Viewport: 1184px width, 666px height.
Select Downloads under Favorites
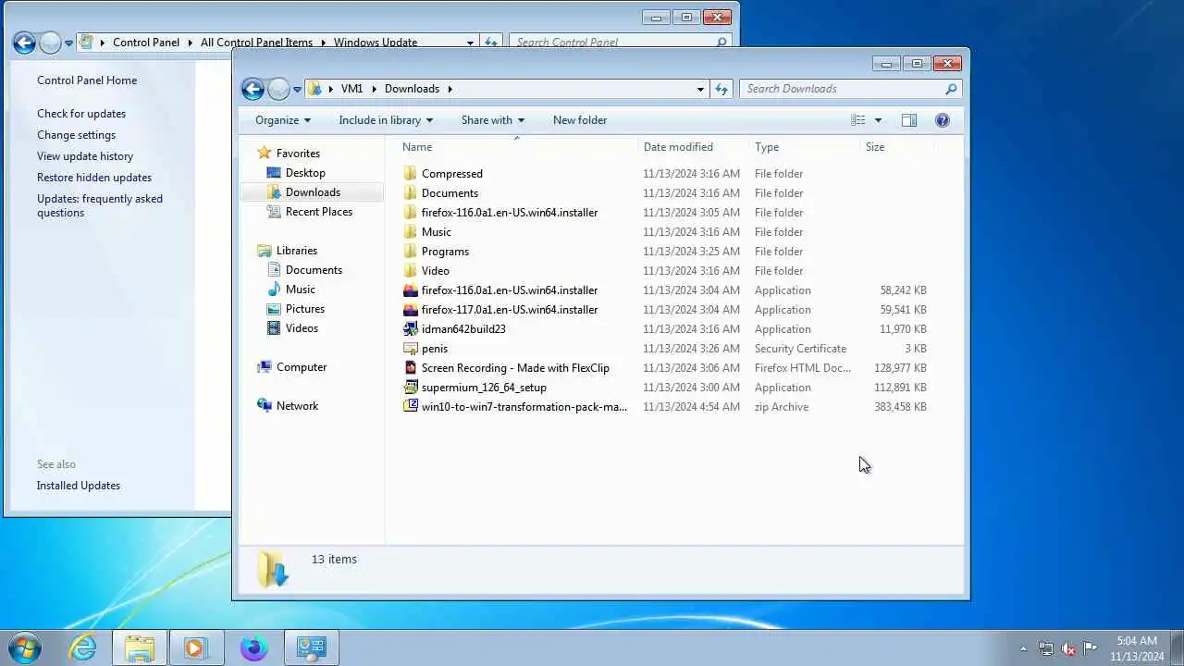tap(313, 192)
